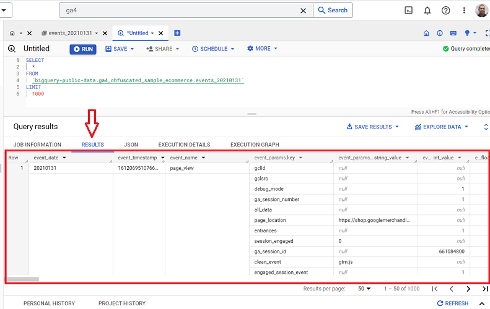490x309 pixels.
Task: Run the query with RUN button
Action: click(83, 49)
